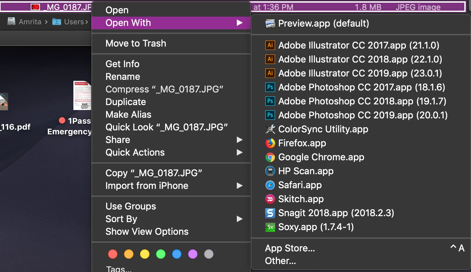Click the Skitch icon

(270, 199)
